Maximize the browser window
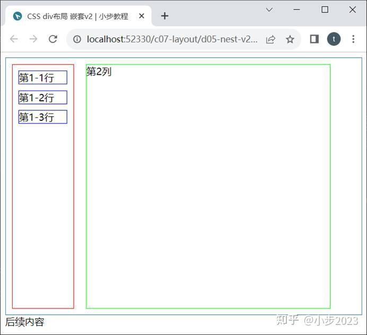The width and height of the screenshot is (367, 335). 325,10
